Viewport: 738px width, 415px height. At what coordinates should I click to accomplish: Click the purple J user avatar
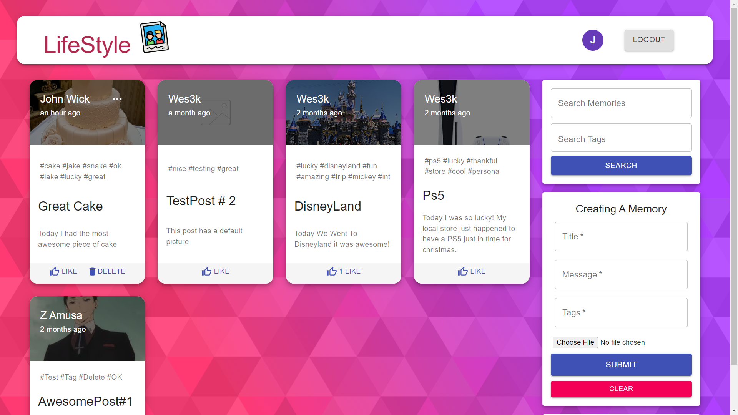(592, 40)
